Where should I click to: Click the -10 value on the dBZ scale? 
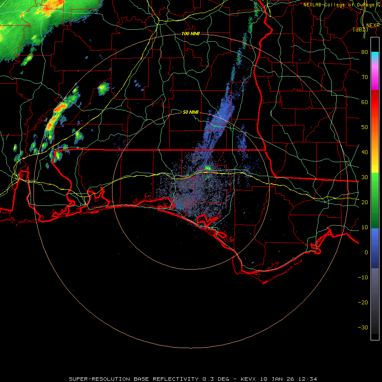363,278
